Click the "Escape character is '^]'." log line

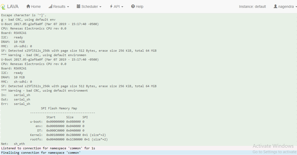[24, 15]
